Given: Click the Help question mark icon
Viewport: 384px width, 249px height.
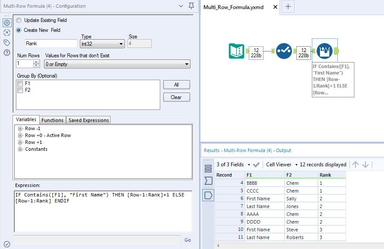Looking at the screenshot, I should [6, 53].
